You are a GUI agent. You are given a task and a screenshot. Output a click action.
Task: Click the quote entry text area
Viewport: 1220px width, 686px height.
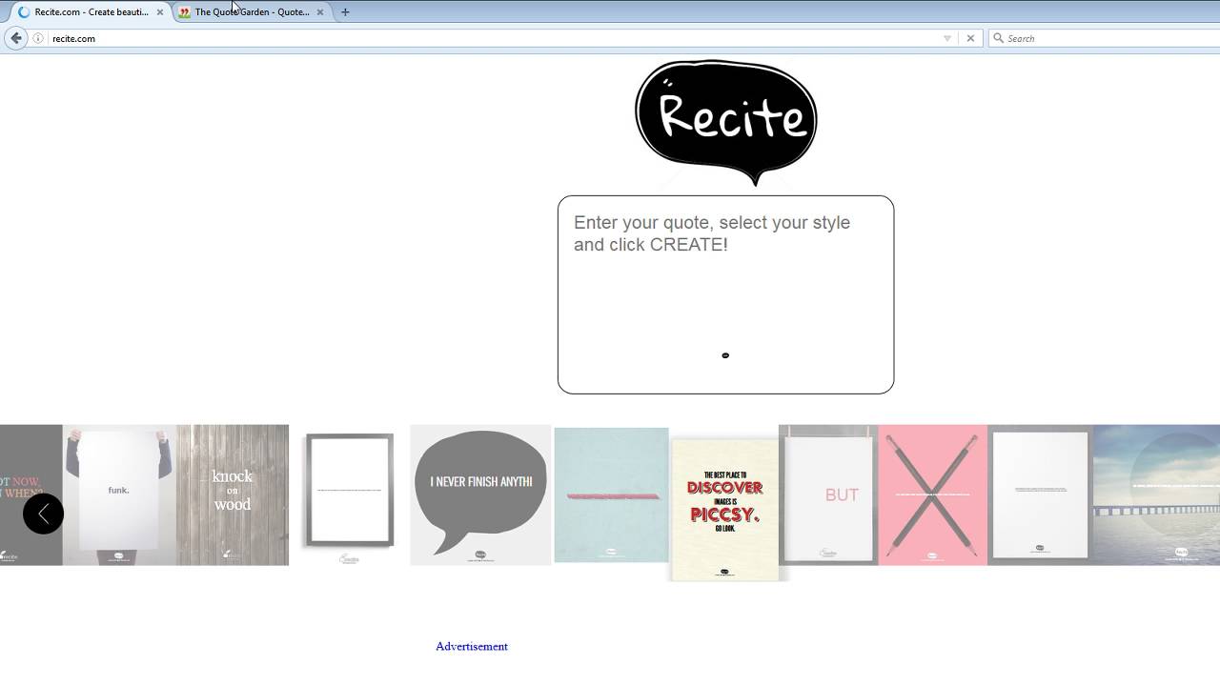[725, 294]
